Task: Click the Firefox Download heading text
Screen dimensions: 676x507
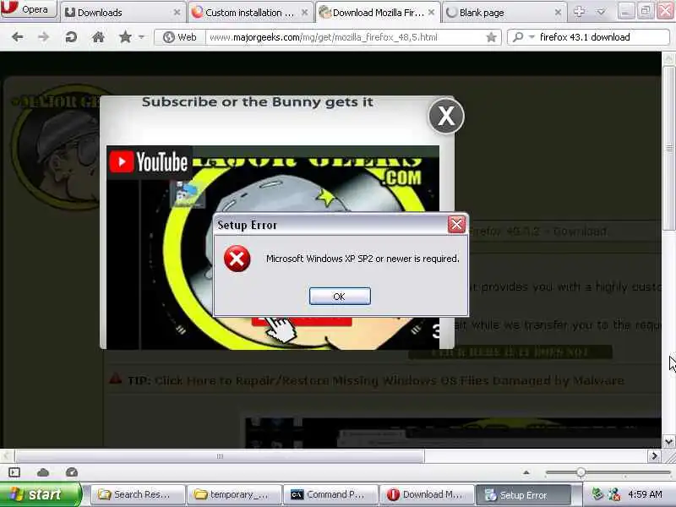Action: click(537, 232)
